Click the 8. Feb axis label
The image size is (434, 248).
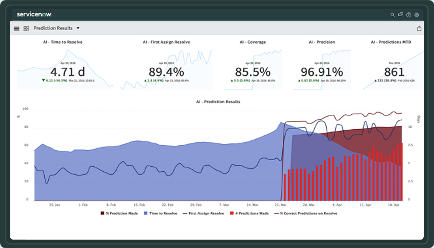click(111, 205)
